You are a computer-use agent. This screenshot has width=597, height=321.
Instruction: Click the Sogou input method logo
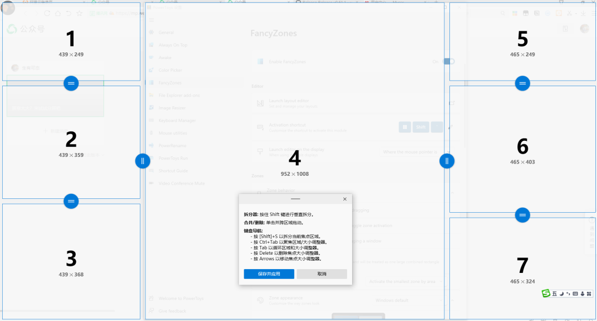[546, 293]
